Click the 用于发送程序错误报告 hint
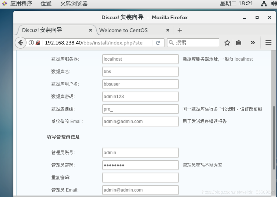The width and height of the screenshot is (277, 197). (x=204, y=122)
